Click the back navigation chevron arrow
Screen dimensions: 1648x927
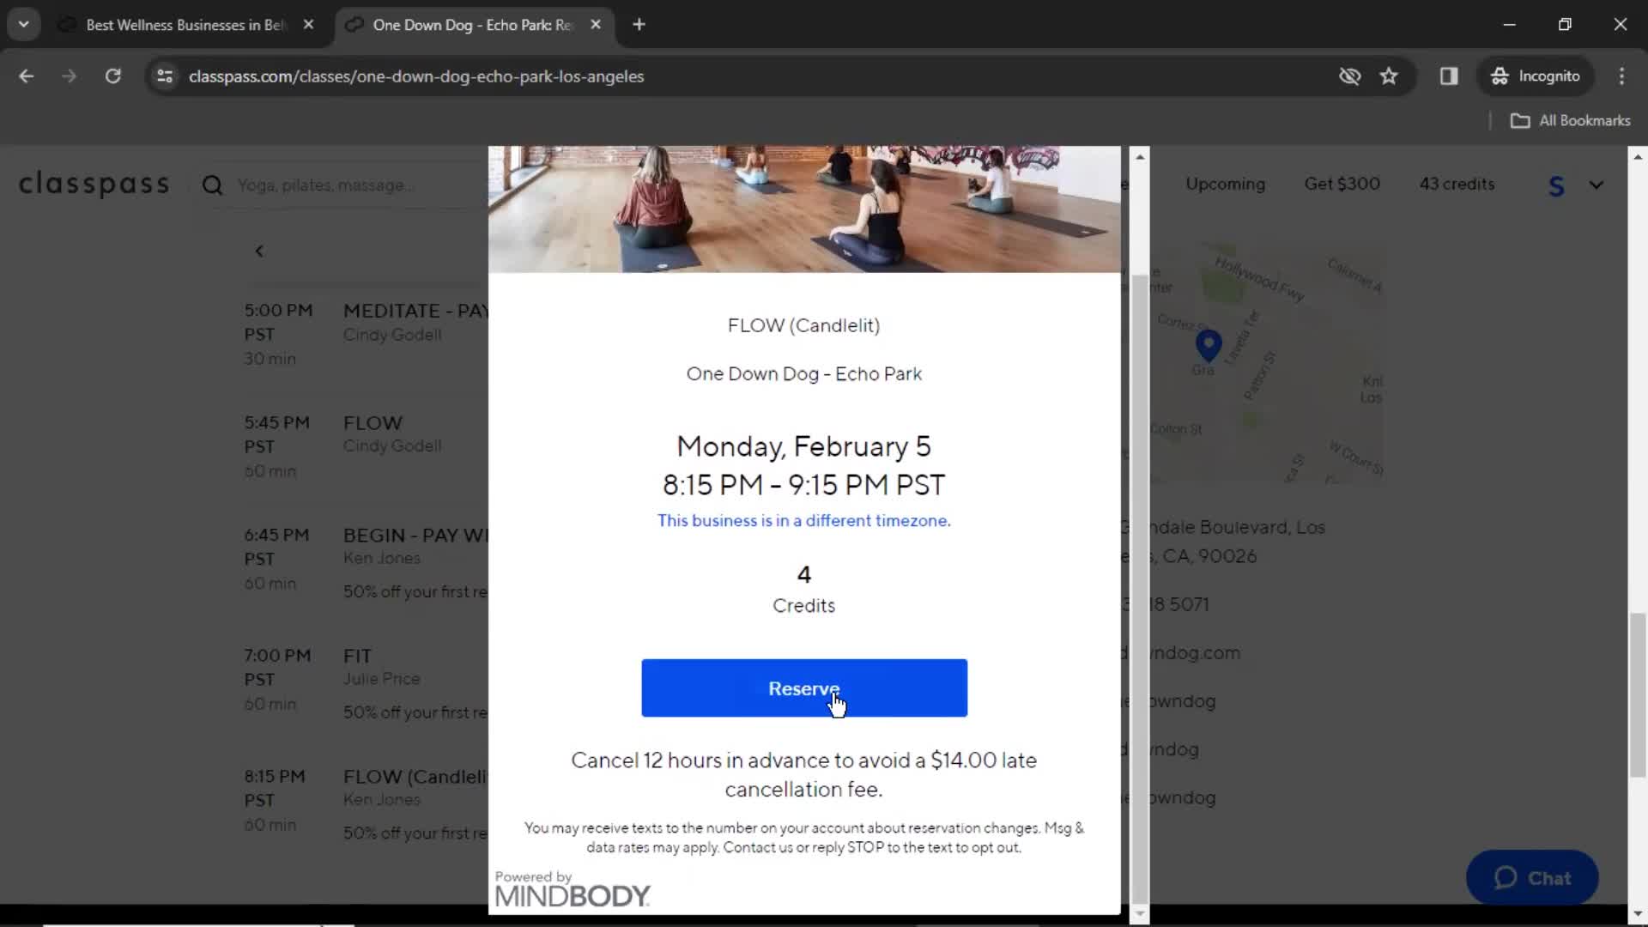(x=260, y=249)
